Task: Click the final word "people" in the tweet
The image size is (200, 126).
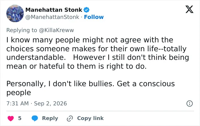Action: 19,93
